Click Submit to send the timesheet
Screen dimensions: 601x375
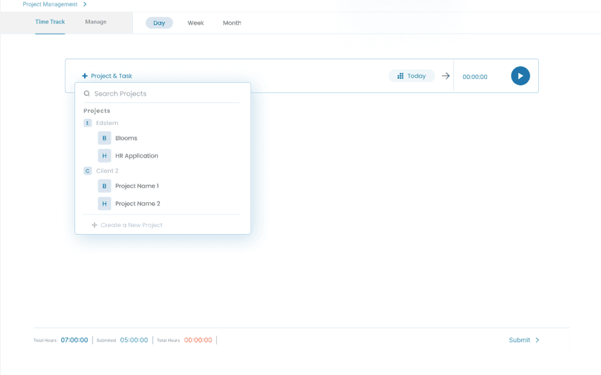pyautogui.click(x=523, y=340)
